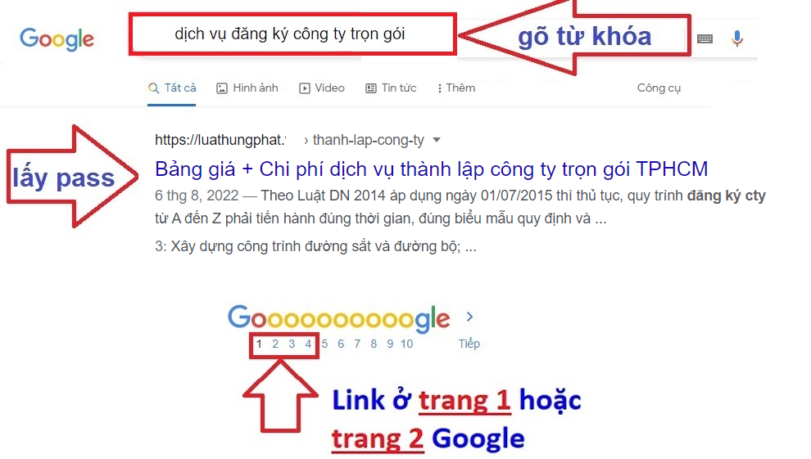
Task: Start voice search with microphone icon
Action: pyautogui.click(x=737, y=38)
